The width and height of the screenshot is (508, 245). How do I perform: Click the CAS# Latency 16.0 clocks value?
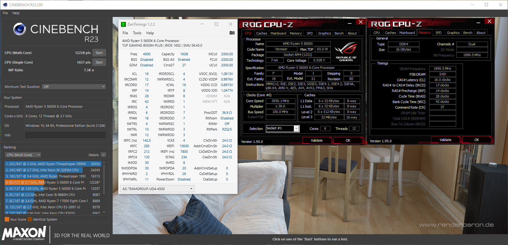click(x=442, y=80)
